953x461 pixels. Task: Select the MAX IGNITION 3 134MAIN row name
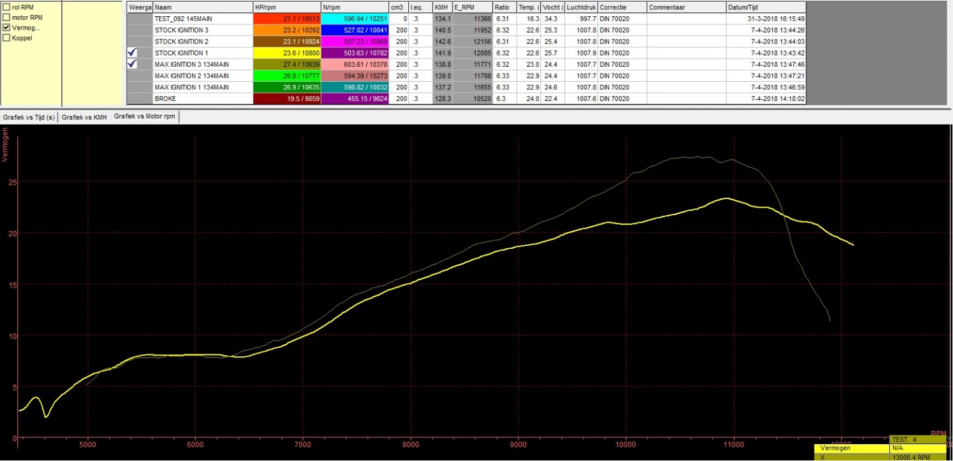(x=203, y=64)
